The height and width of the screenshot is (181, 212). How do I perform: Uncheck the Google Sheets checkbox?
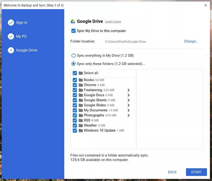75,100
